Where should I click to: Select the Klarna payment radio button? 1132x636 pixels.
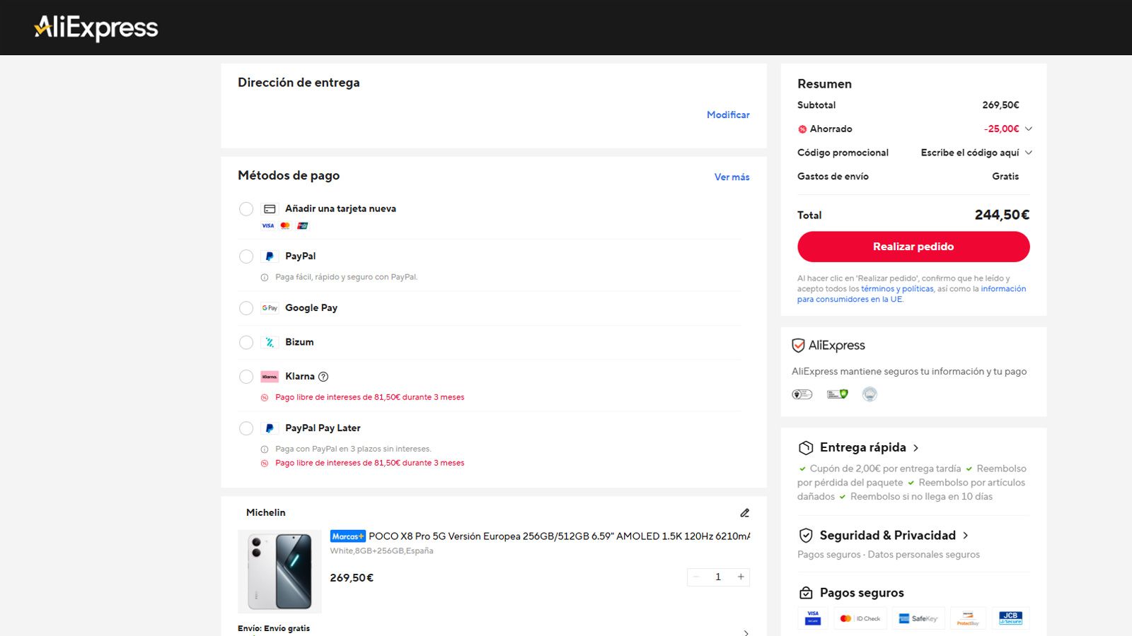point(246,377)
